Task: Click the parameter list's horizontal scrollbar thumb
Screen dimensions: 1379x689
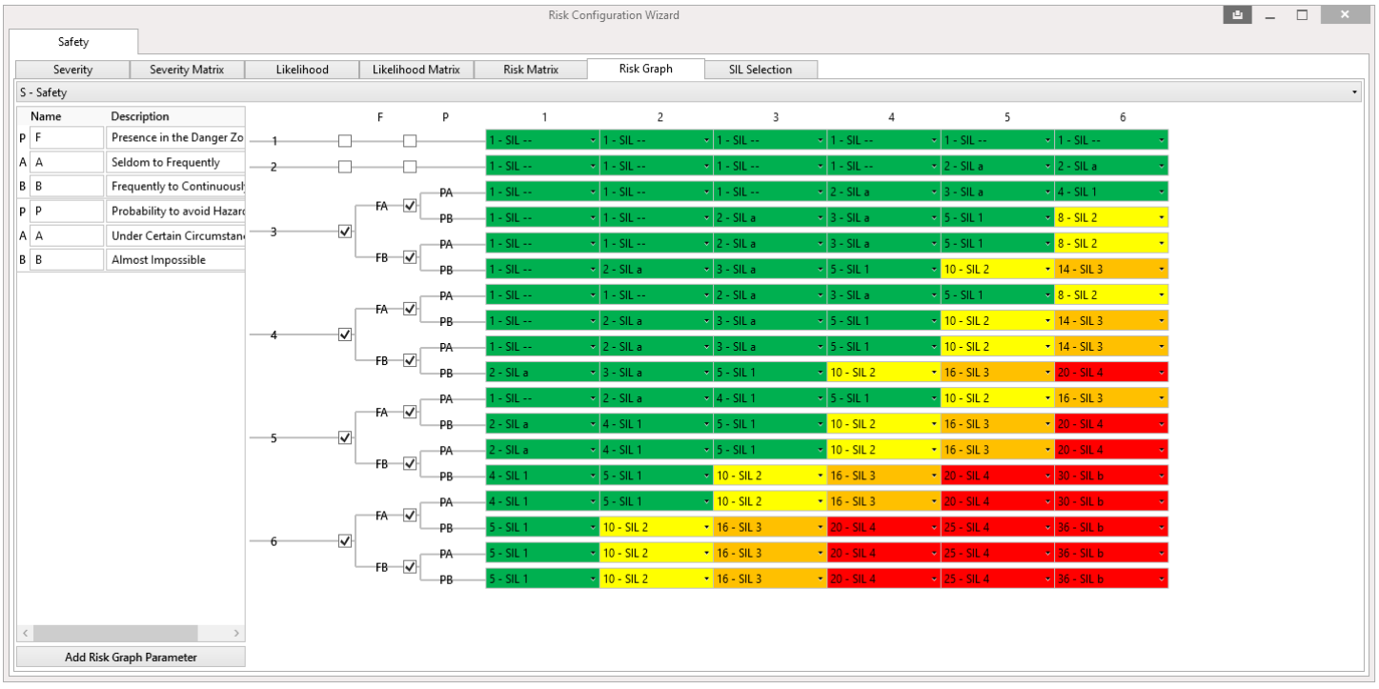Action: click(115, 634)
